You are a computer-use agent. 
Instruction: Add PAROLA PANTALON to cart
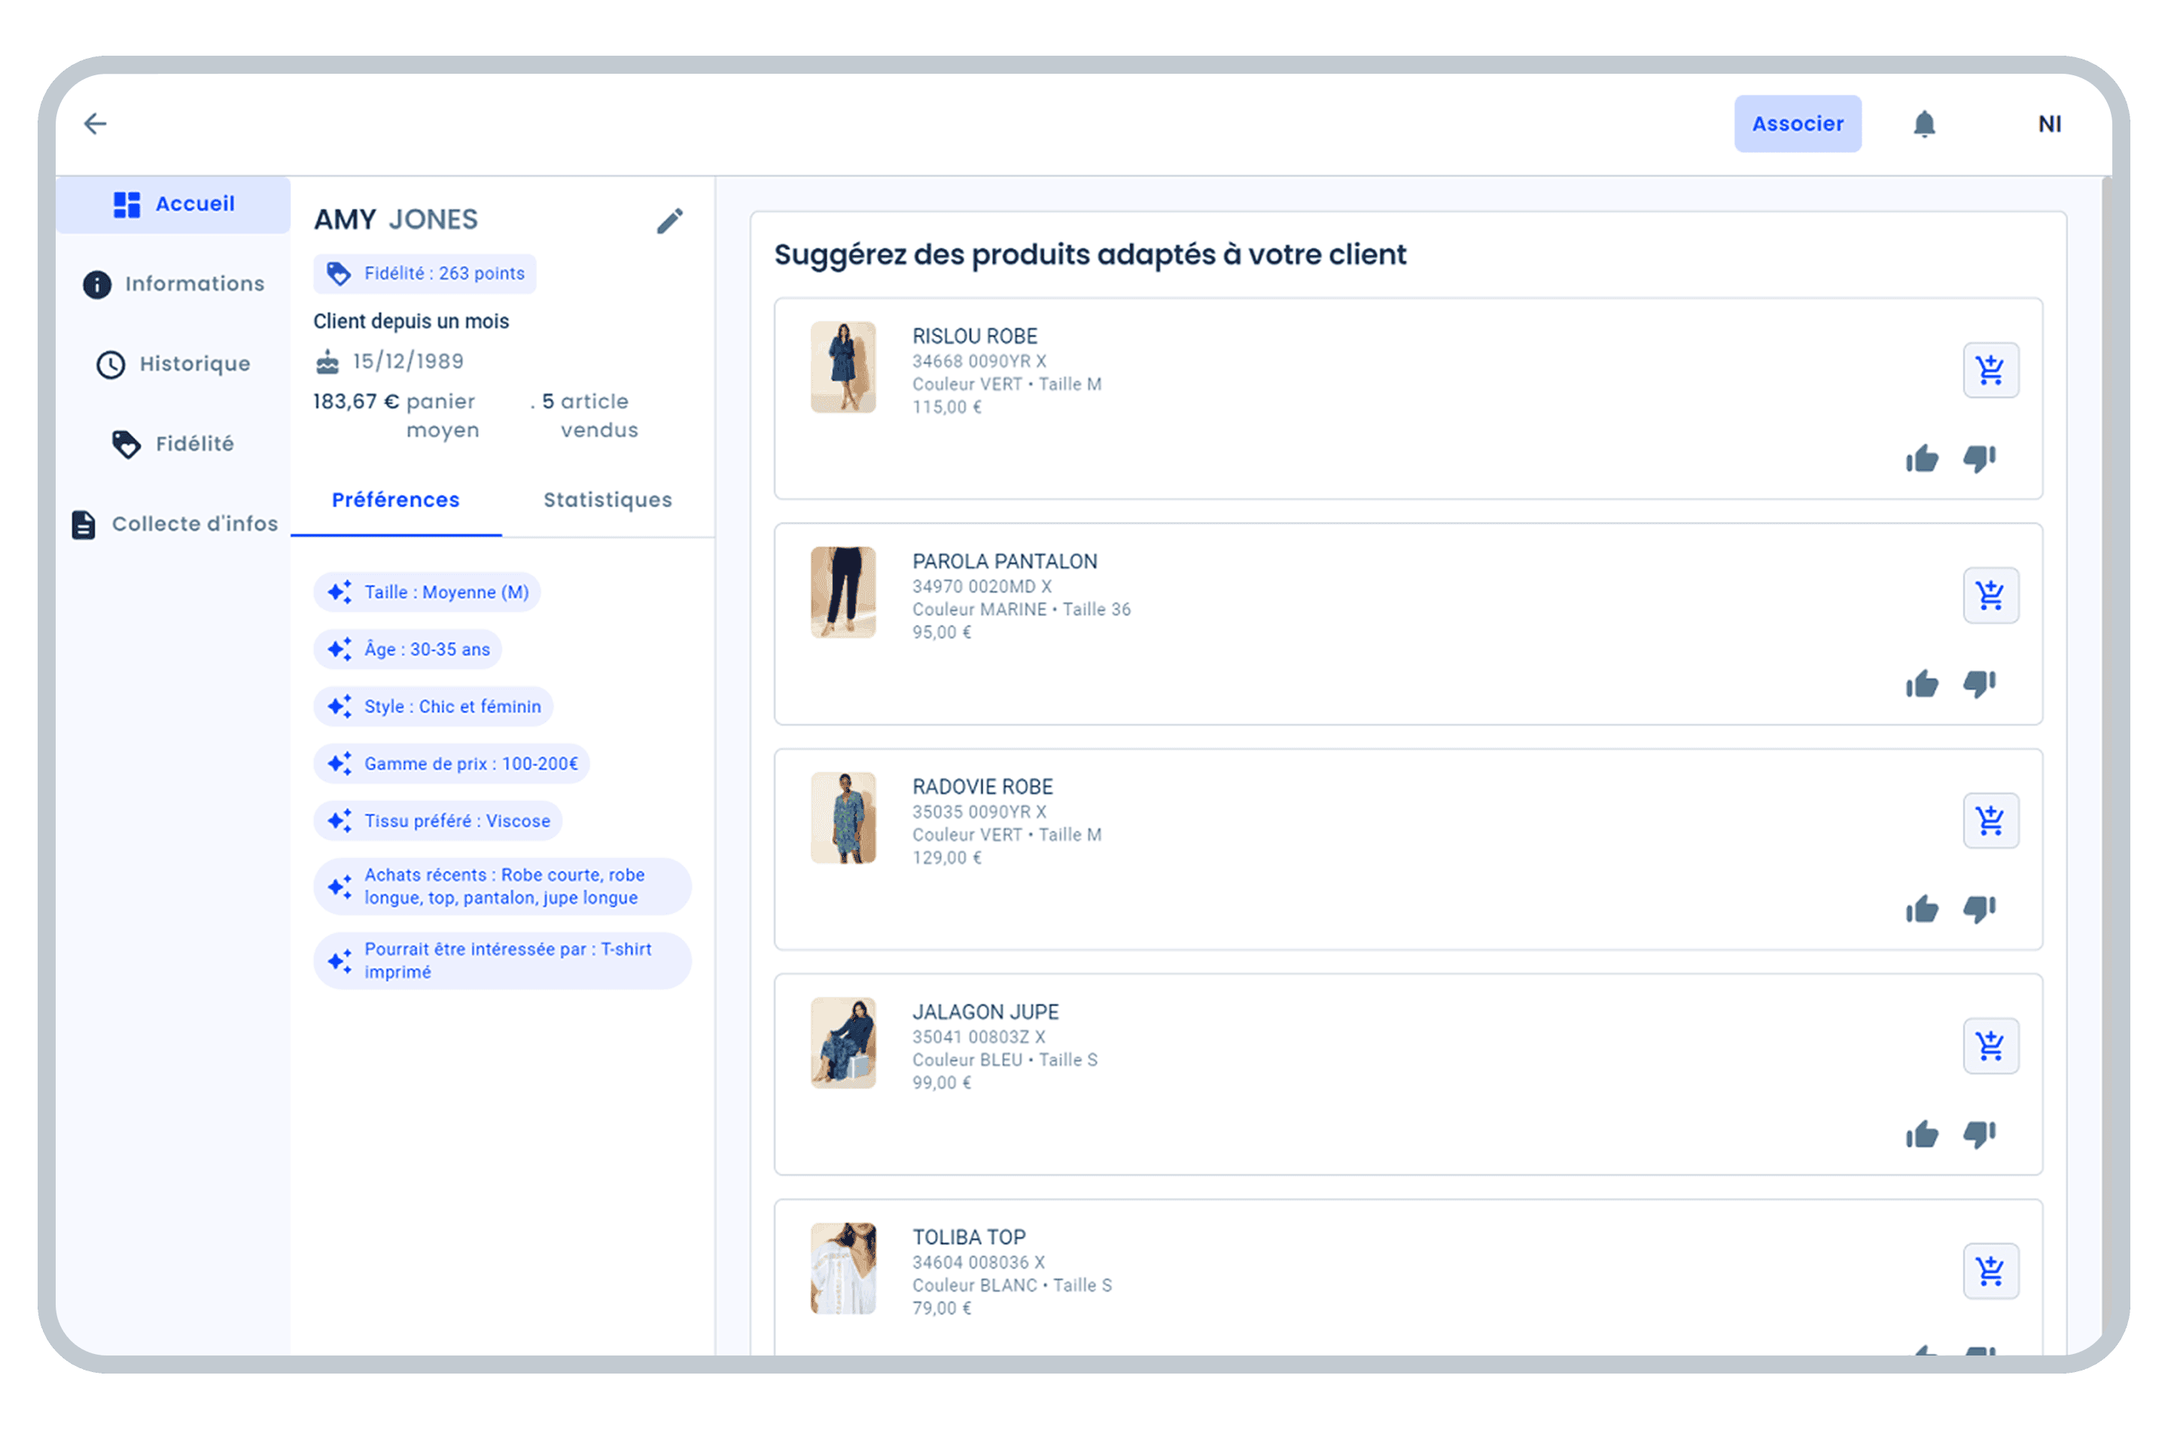[1990, 595]
